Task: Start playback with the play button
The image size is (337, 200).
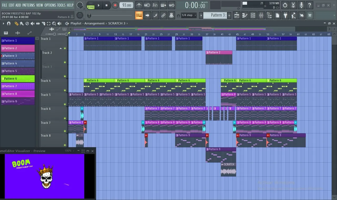Action: pyautogui.click(x=99, y=5)
